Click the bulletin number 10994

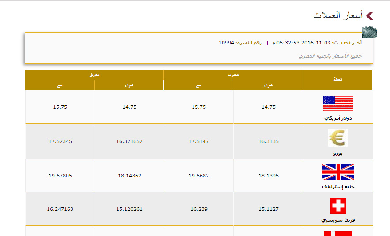(226, 43)
